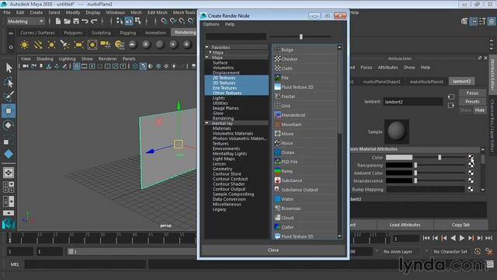This screenshot has height=280, width=497.
Task: Click the material Sample sphere thumbnail
Action: (x=397, y=131)
